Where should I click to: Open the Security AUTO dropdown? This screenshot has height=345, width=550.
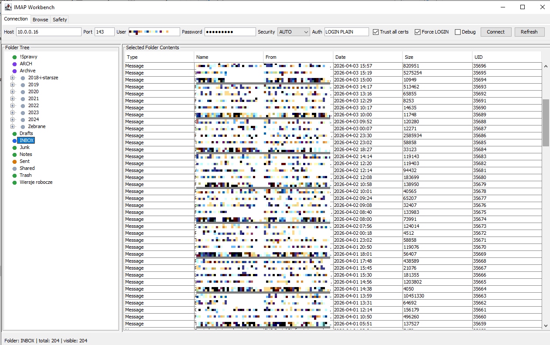[x=294, y=32]
